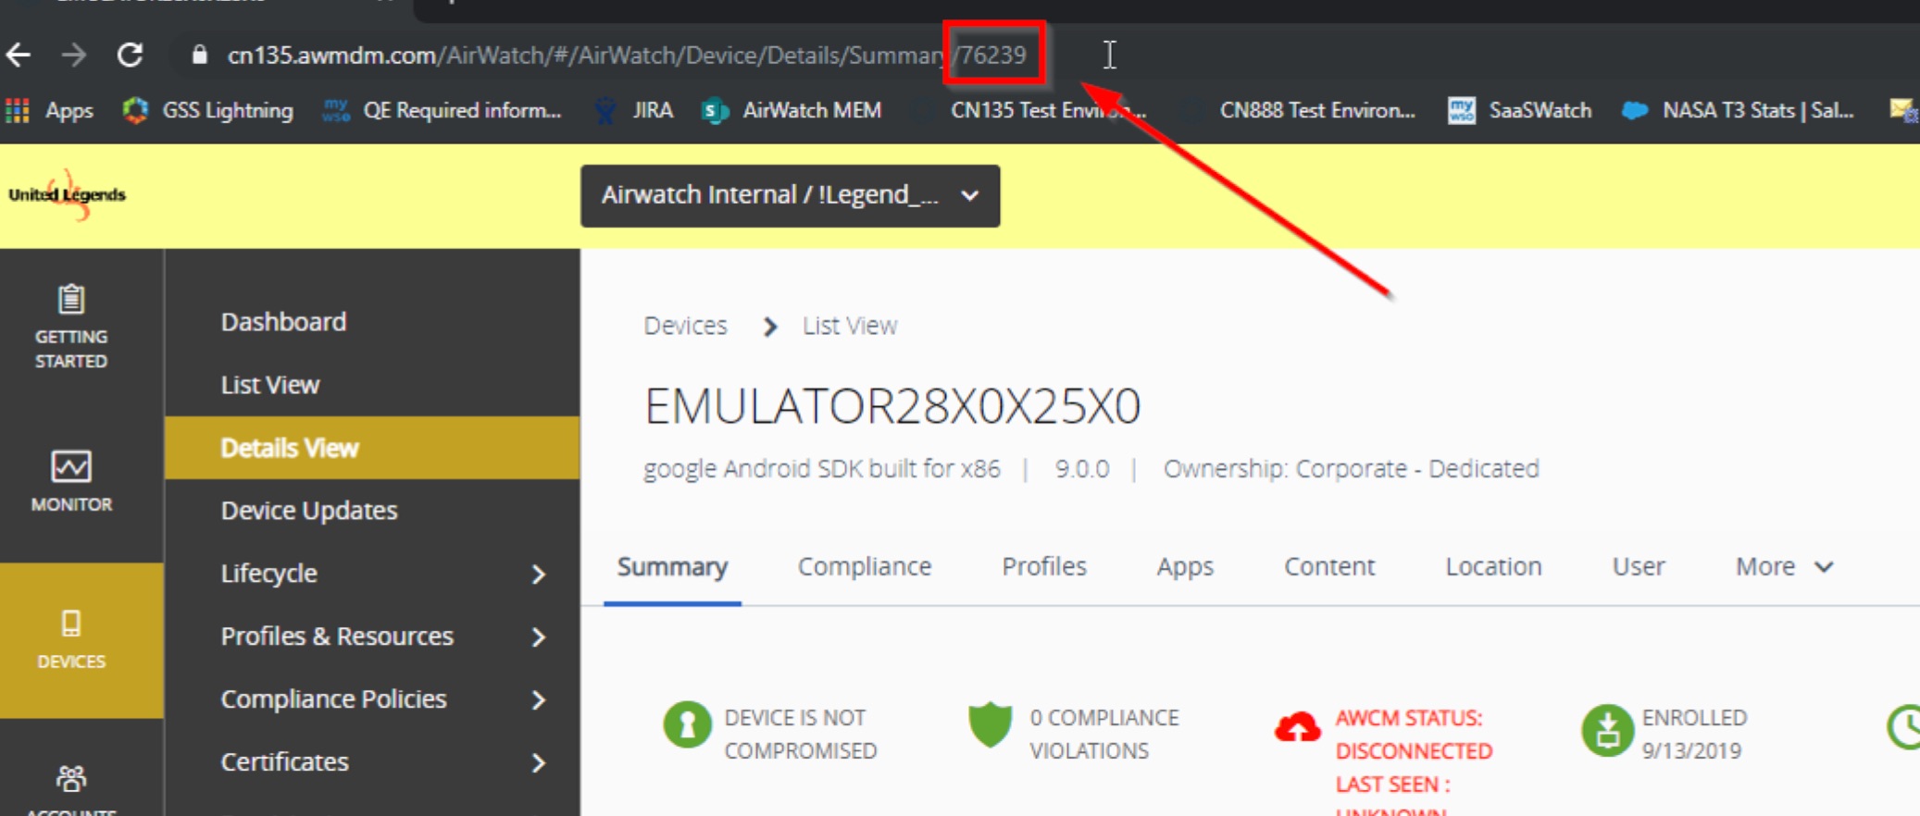Click the browser back arrow

(x=19, y=56)
